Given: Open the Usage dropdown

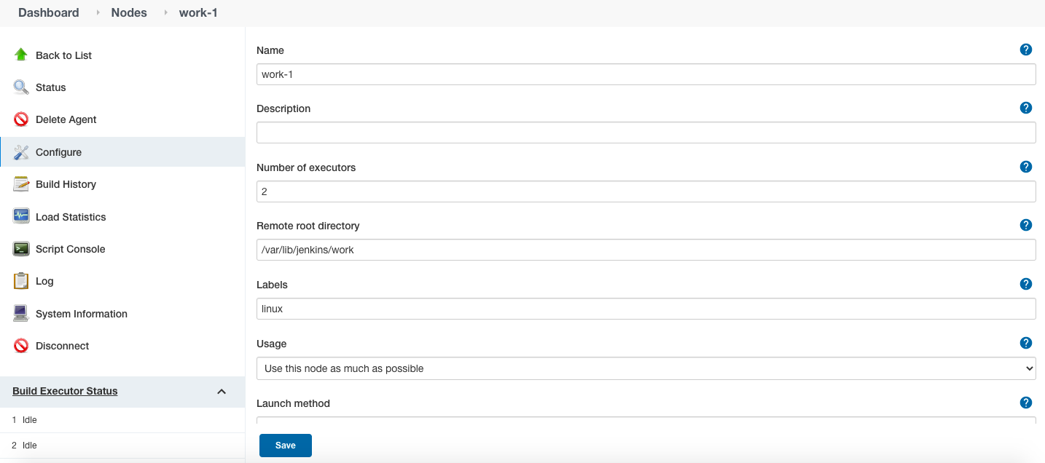Looking at the screenshot, I should 646,368.
